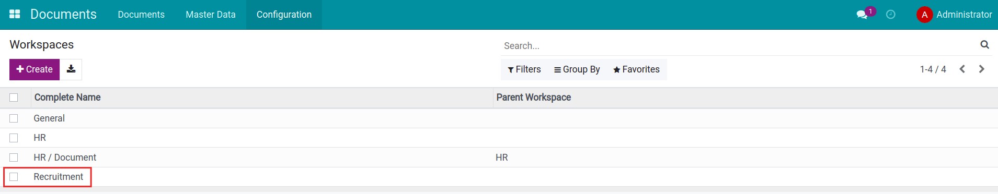Click the import records download icon
Viewport: 998px width, 194px height.
point(71,69)
